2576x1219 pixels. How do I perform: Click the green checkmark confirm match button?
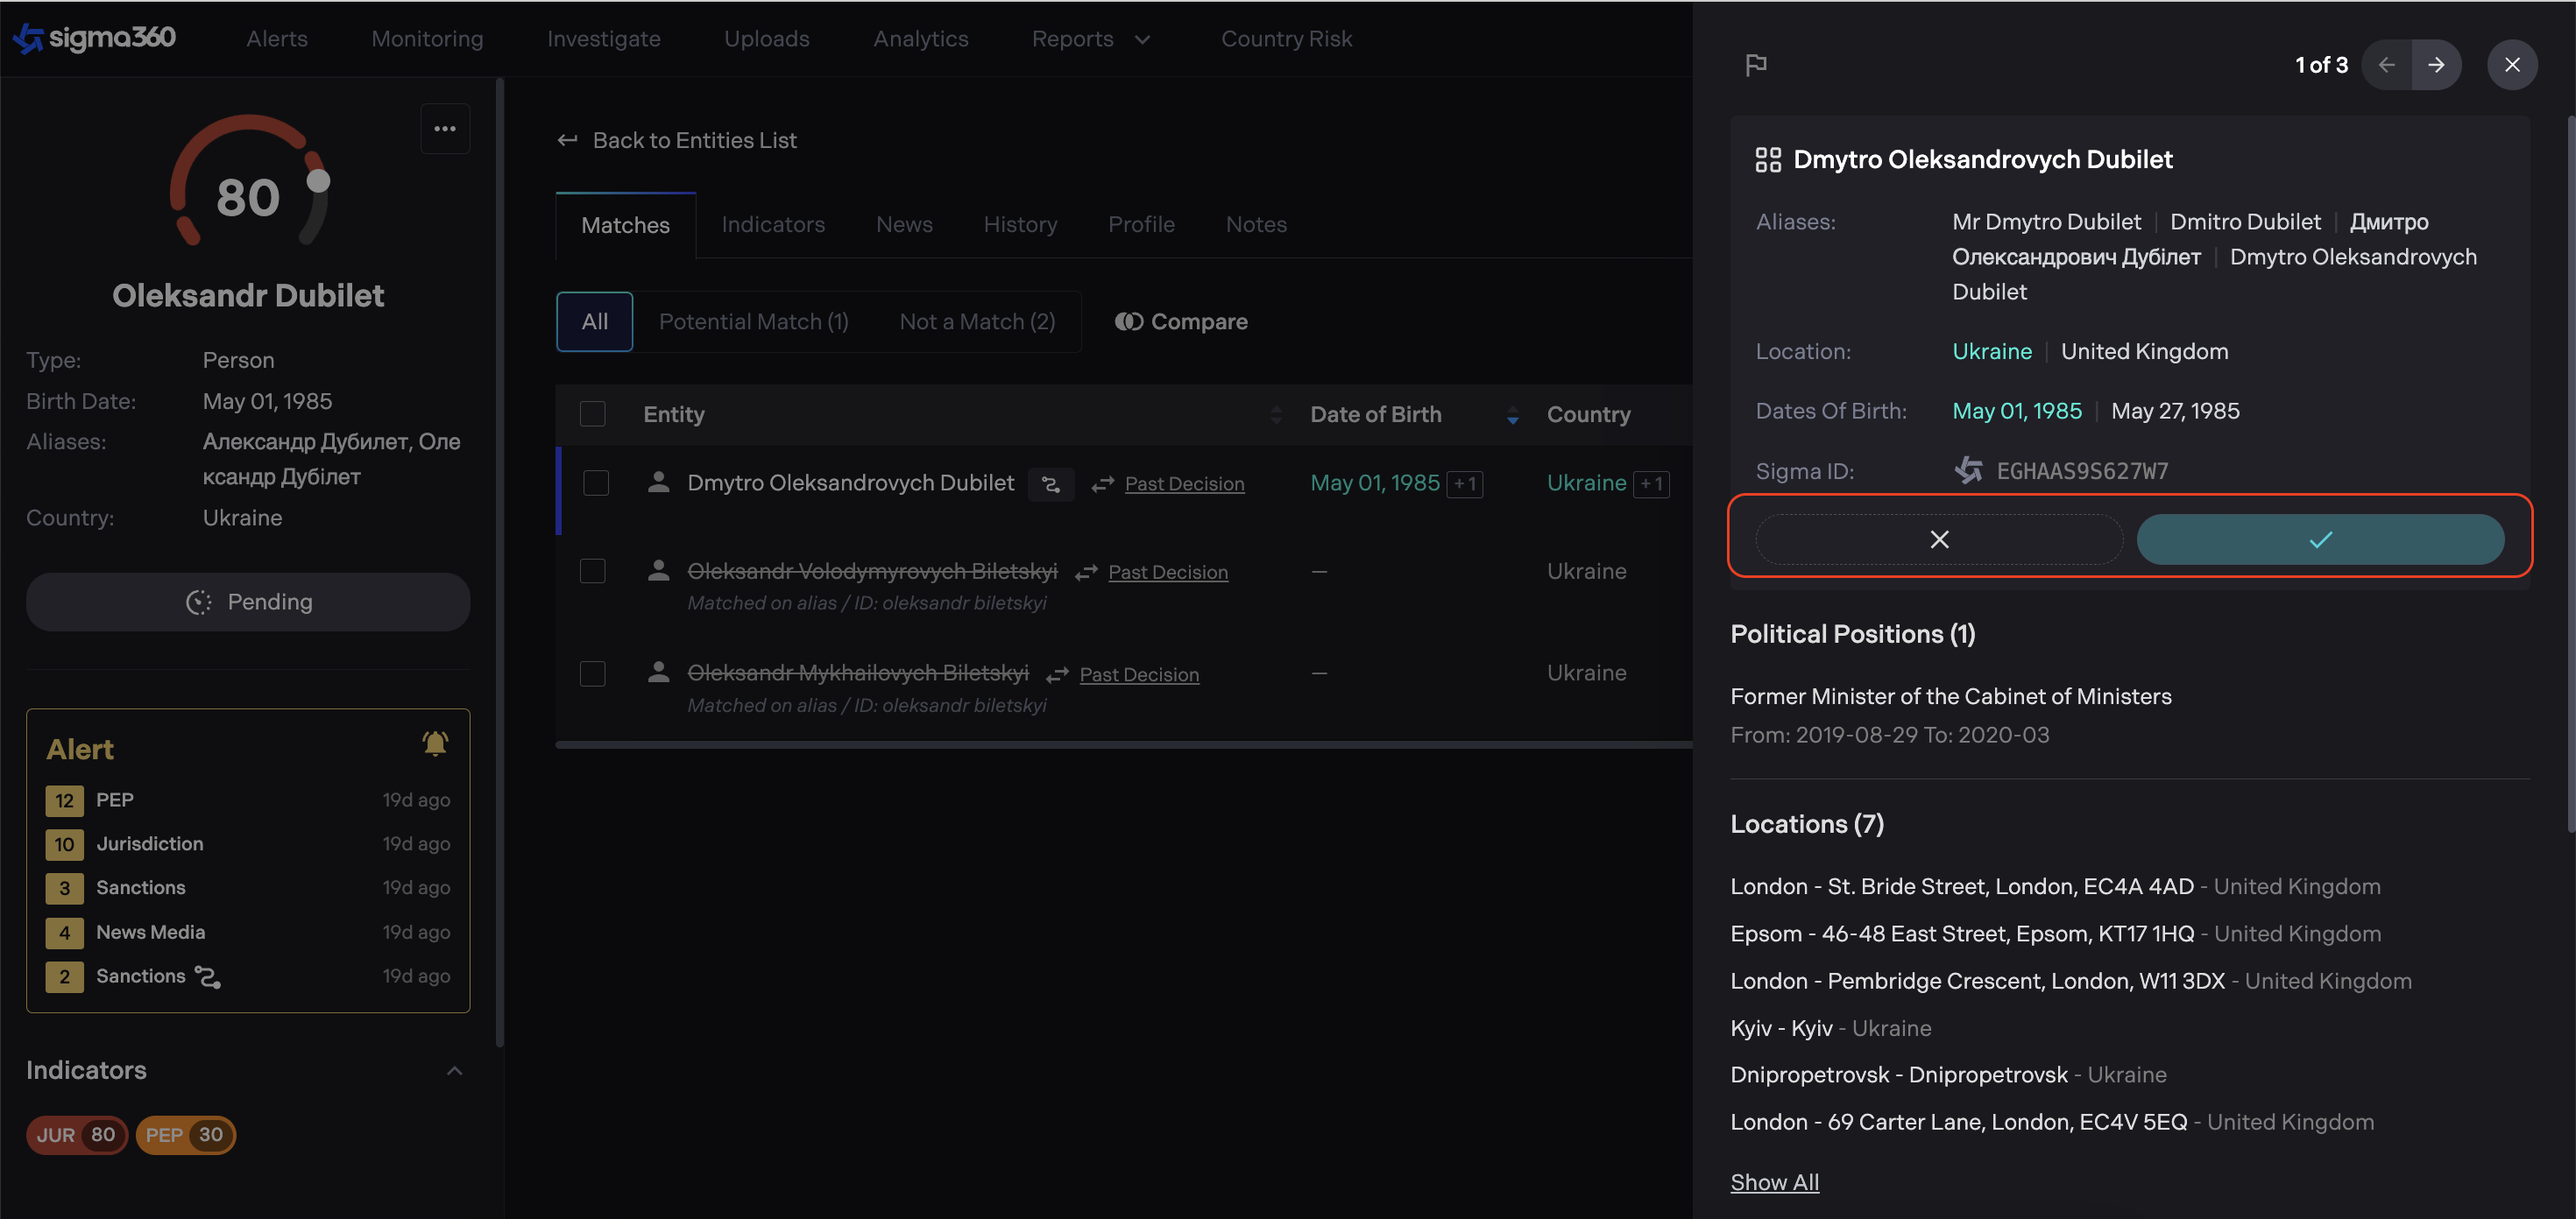coord(2319,539)
